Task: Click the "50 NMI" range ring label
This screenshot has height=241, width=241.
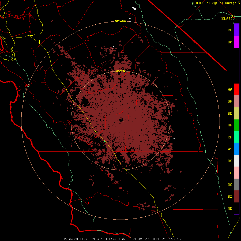Action: (120, 71)
